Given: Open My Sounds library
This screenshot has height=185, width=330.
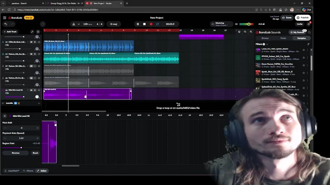Looking at the screenshot, I should [x=297, y=32].
